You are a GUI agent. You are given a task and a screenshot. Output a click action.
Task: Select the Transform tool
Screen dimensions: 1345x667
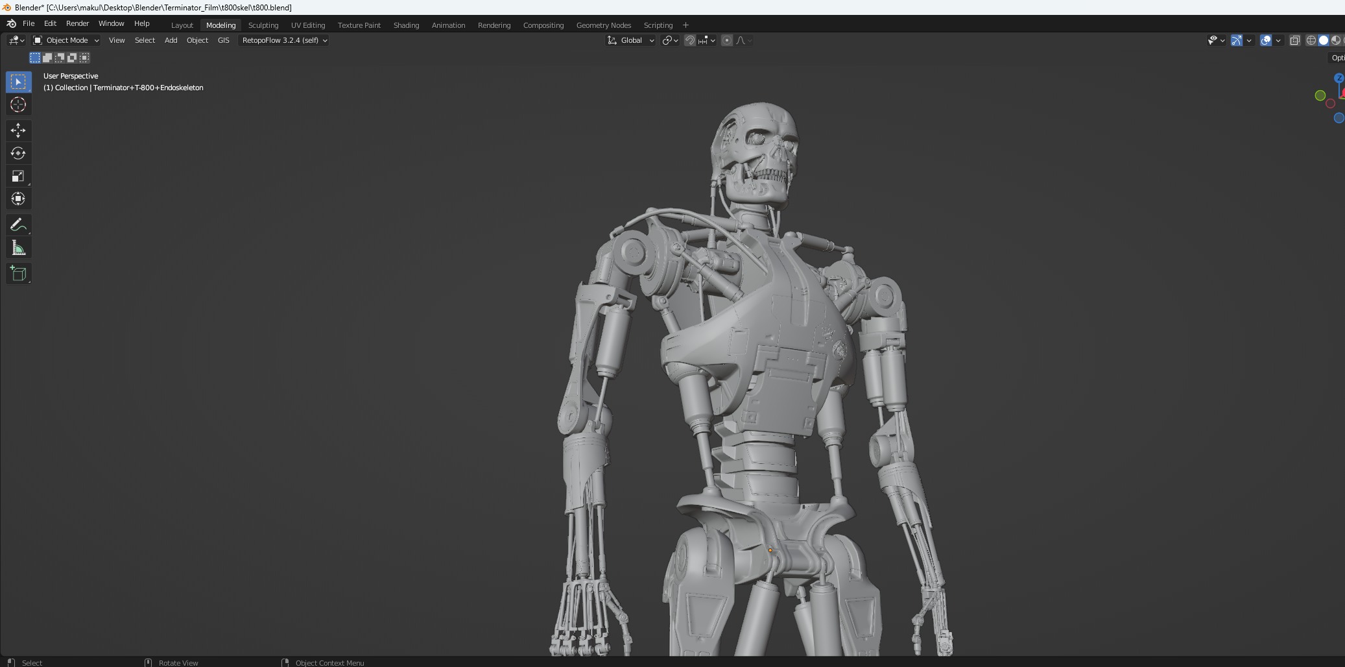(18, 199)
